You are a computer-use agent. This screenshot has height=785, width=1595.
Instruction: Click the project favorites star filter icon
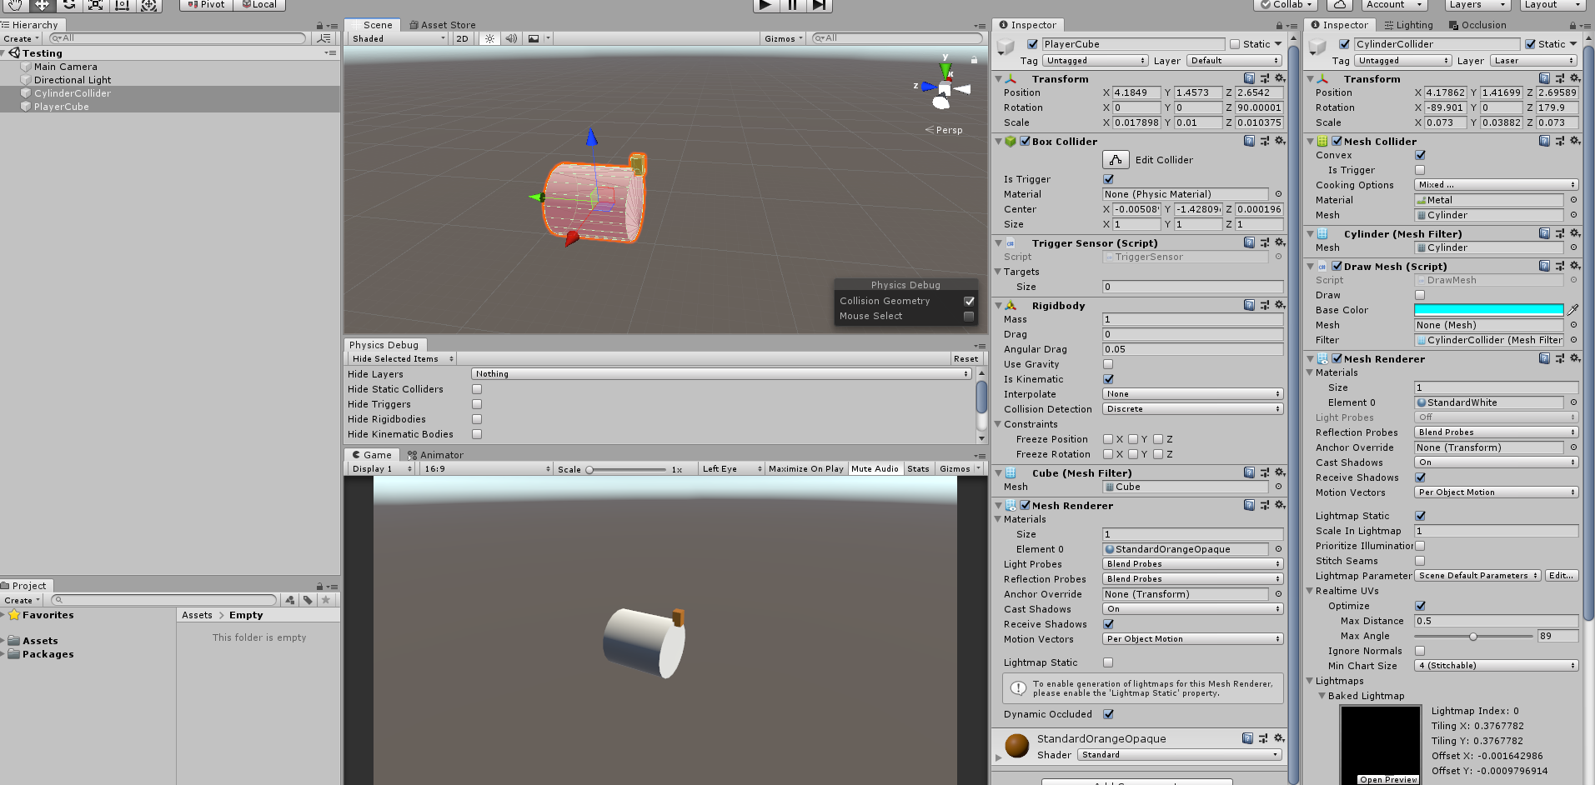pyautogui.click(x=326, y=600)
